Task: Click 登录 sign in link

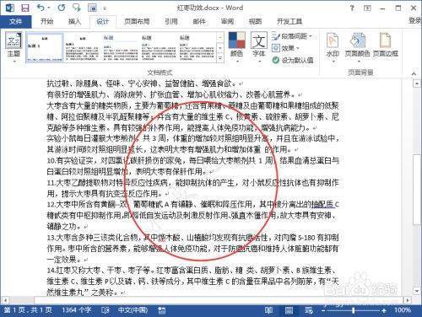Action: pyautogui.click(x=415, y=20)
